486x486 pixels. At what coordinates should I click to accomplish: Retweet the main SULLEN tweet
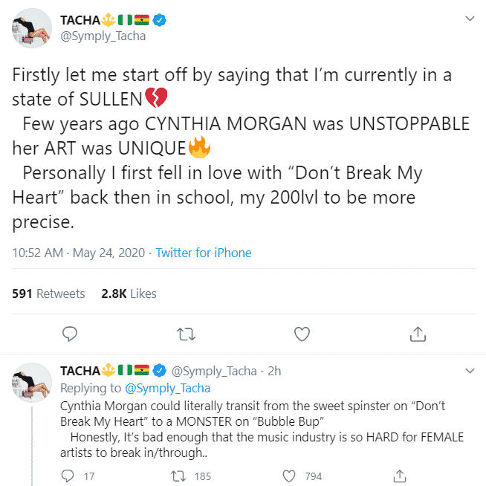coord(183,334)
